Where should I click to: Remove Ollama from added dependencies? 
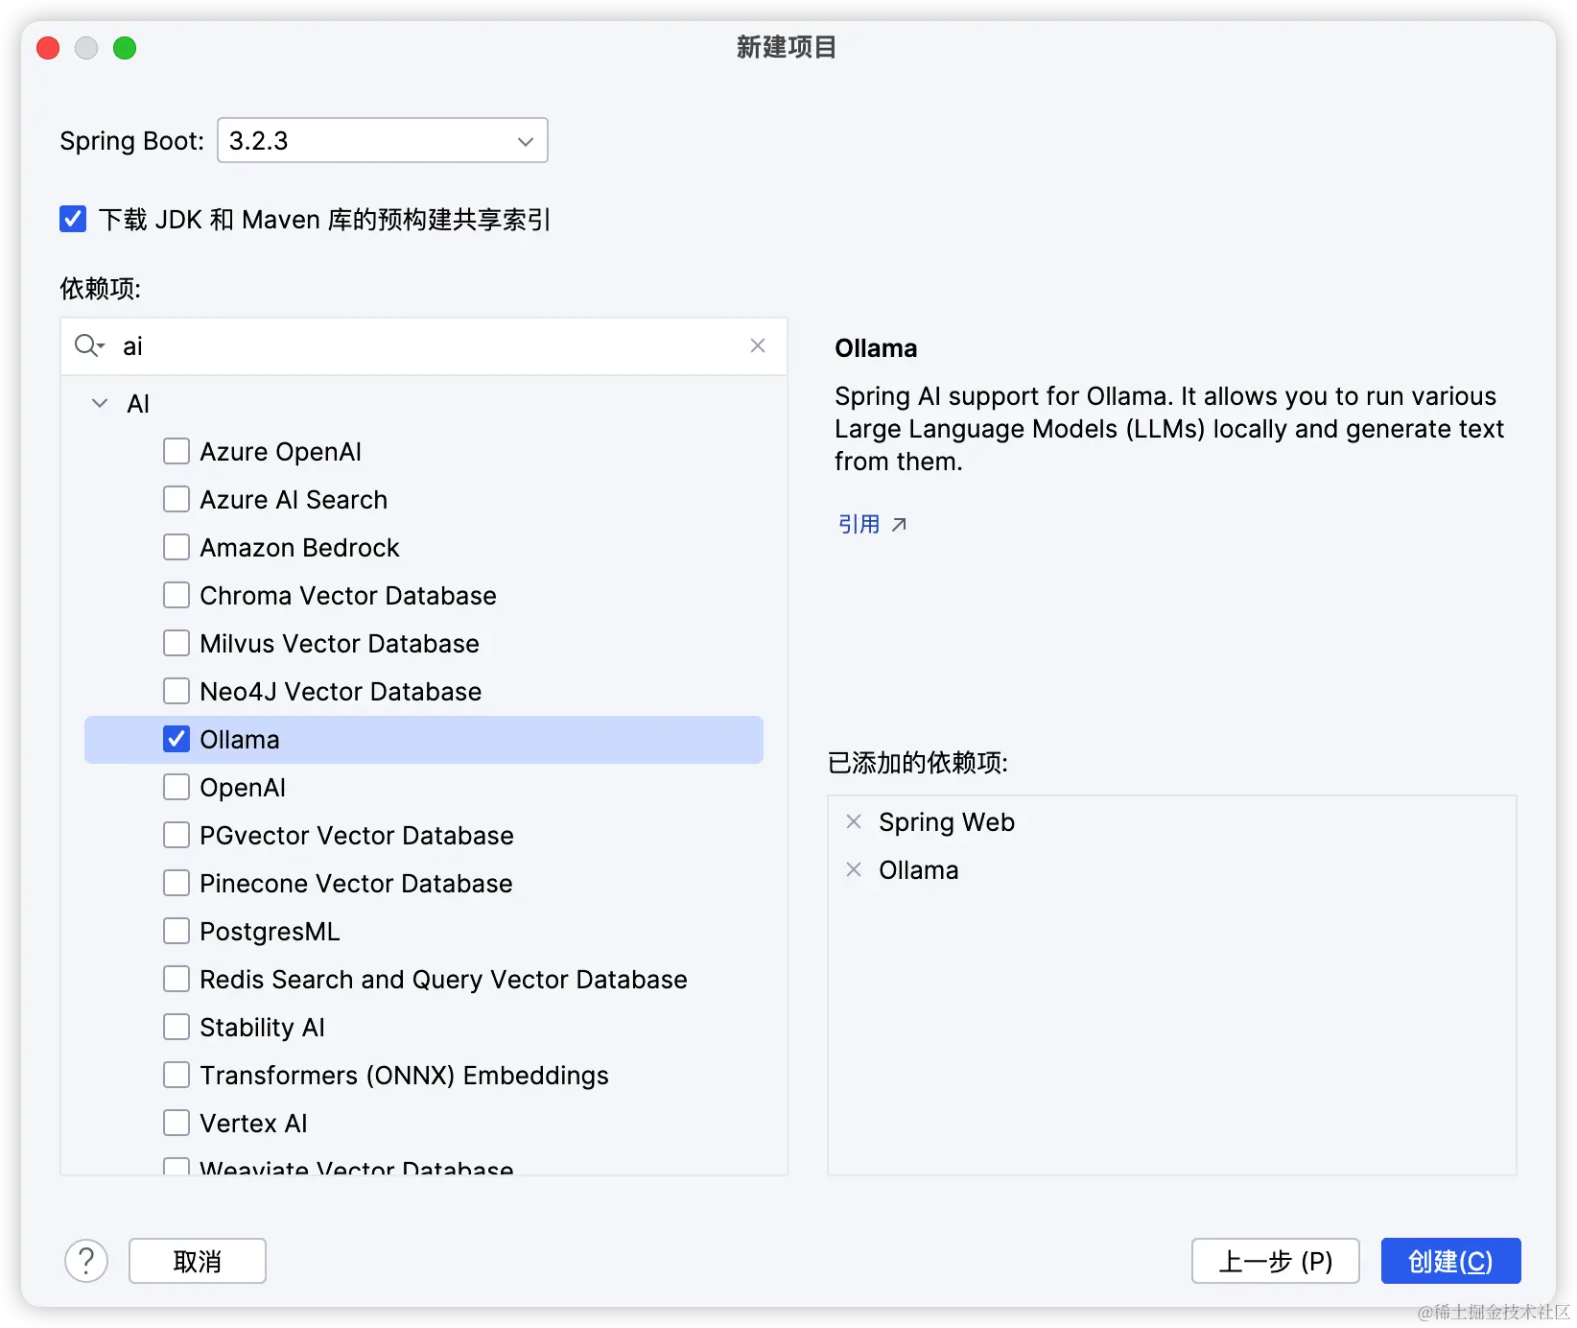tap(854, 870)
